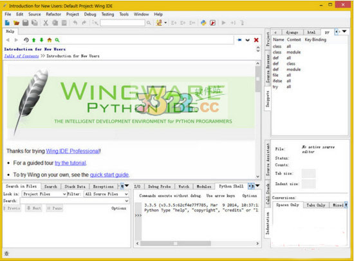
Task: Close Help with the red X
Action: 256,40
